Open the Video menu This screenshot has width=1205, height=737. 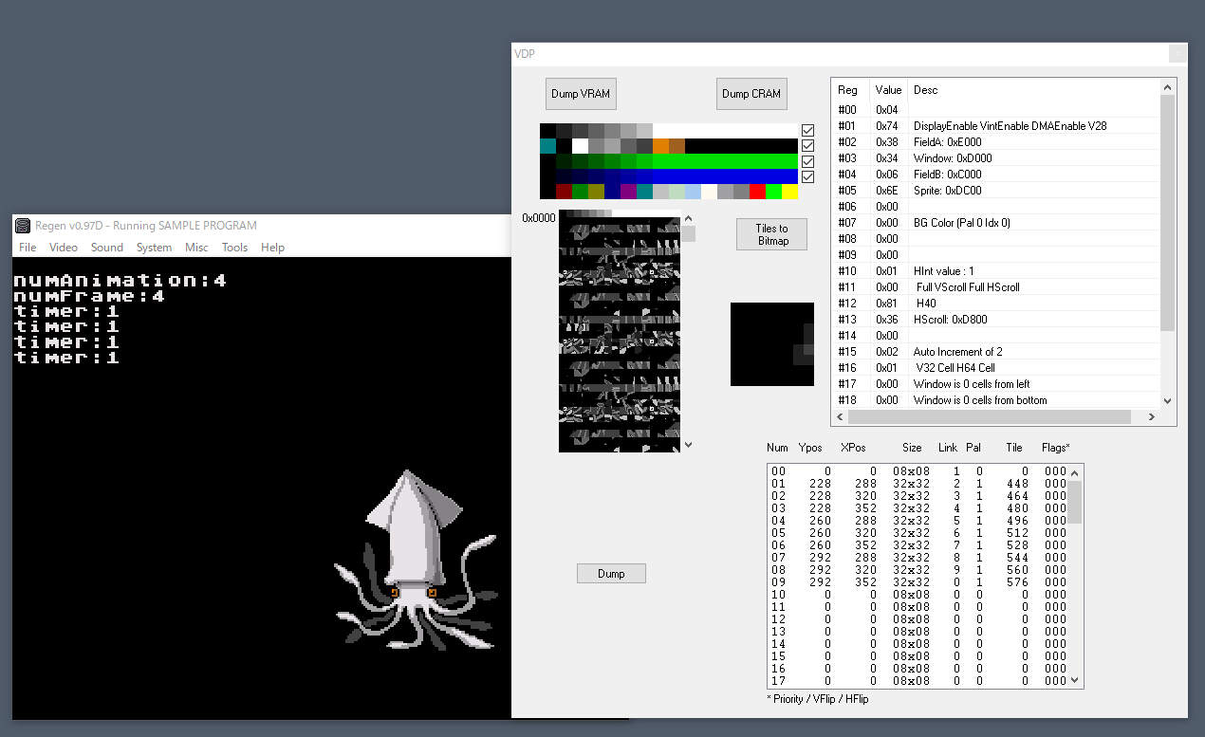pyautogui.click(x=64, y=248)
